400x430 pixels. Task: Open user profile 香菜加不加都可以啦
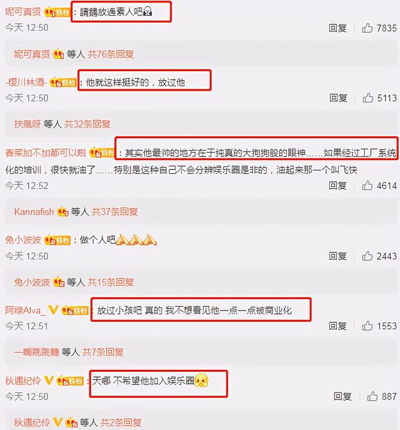point(46,152)
